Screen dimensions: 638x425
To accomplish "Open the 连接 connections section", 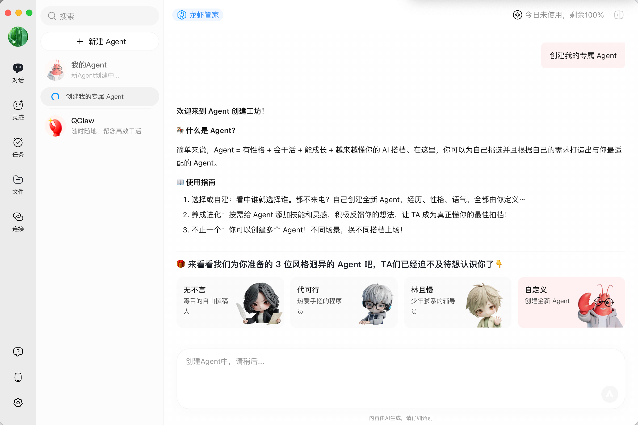I will coord(18,222).
